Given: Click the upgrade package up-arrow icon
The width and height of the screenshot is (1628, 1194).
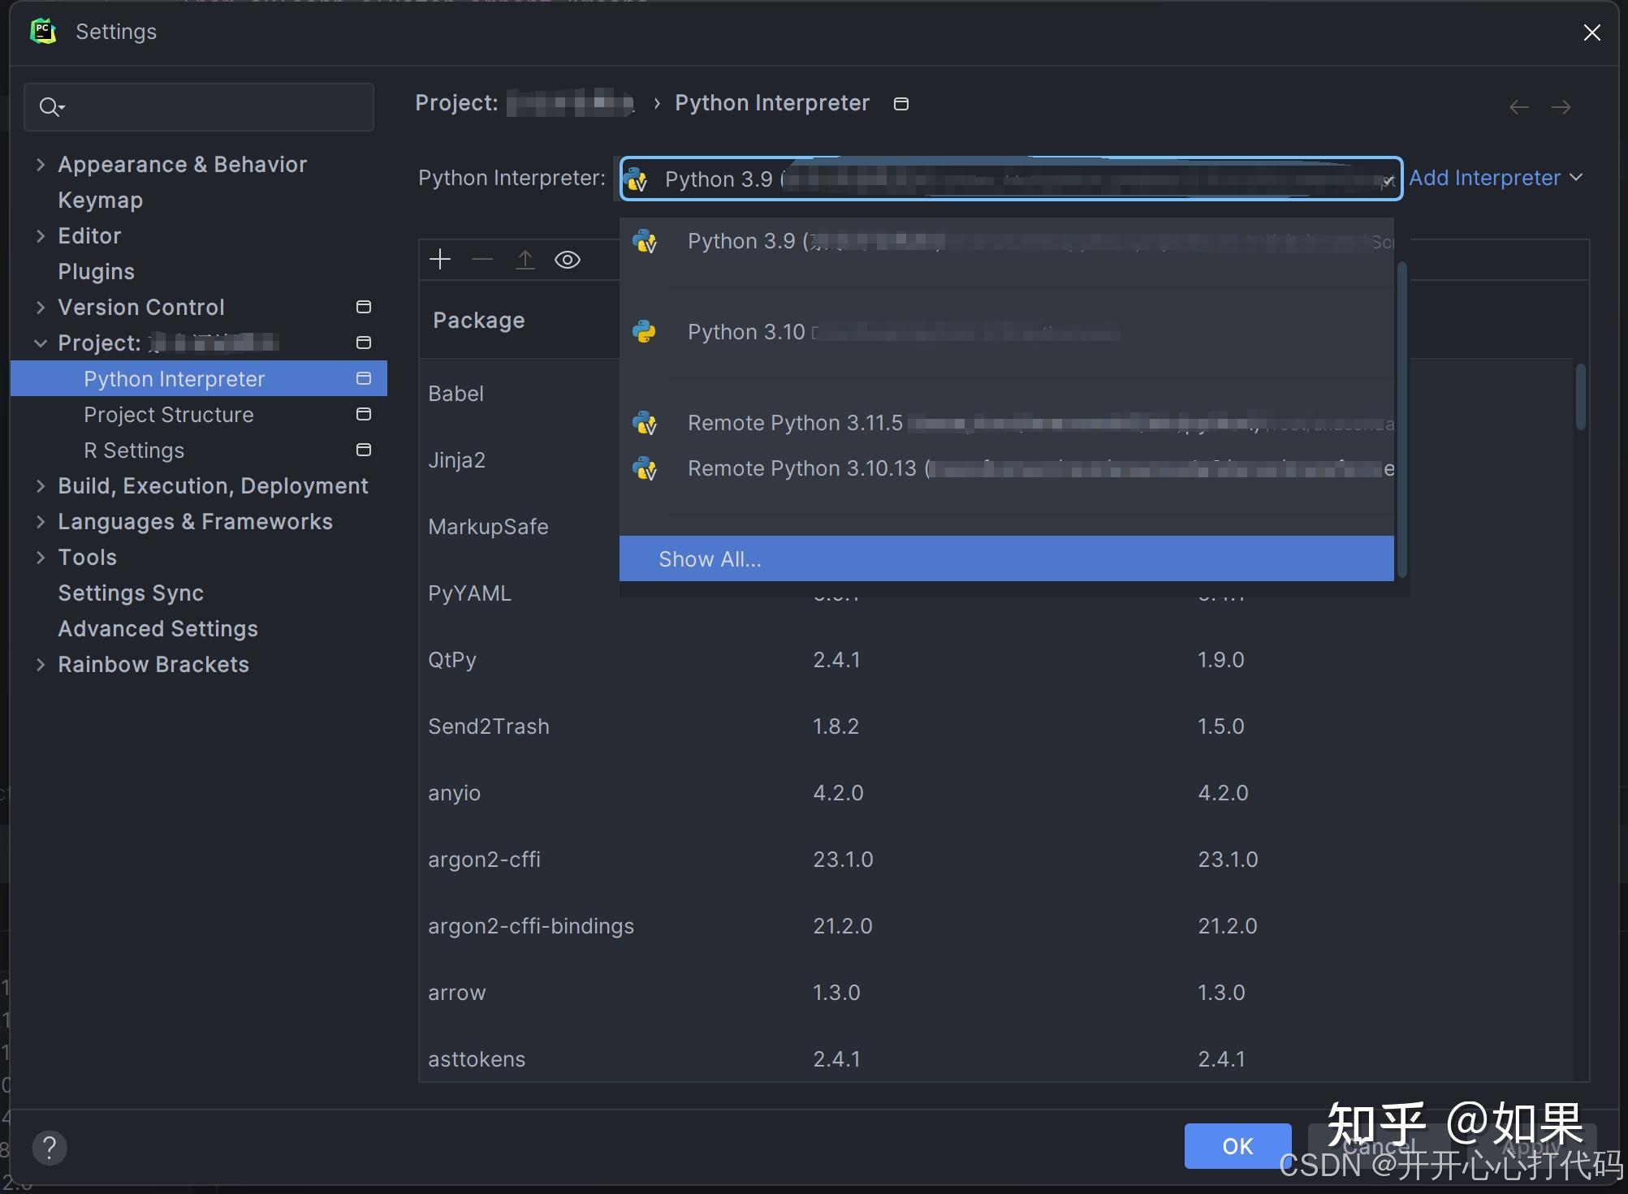Looking at the screenshot, I should point(525,260).
